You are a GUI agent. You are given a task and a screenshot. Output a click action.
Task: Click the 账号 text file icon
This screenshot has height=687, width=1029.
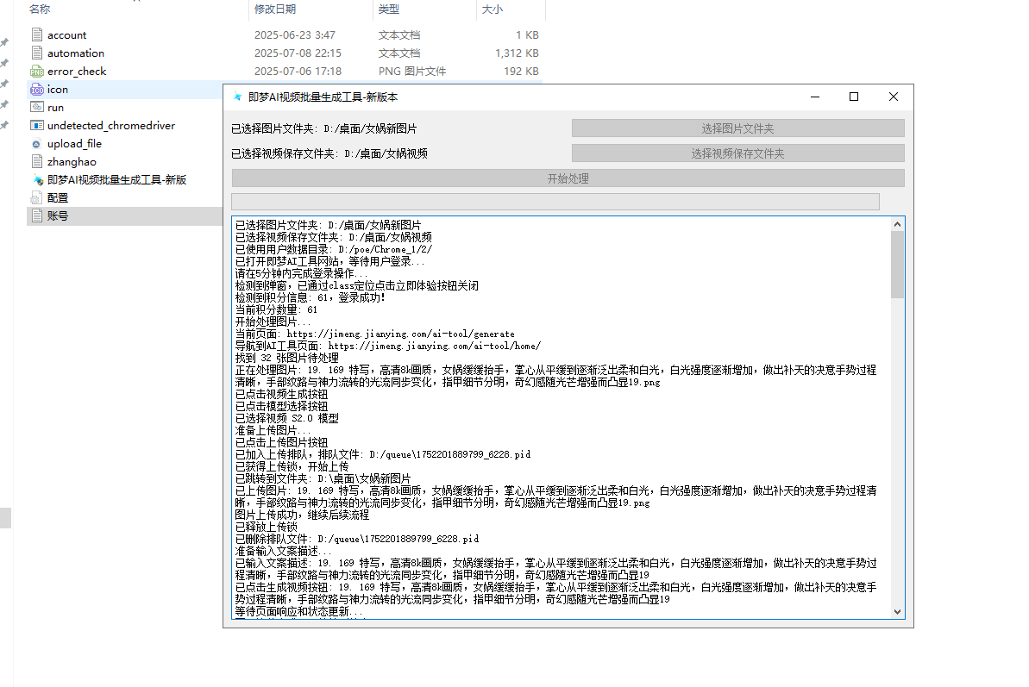(37, 215)
